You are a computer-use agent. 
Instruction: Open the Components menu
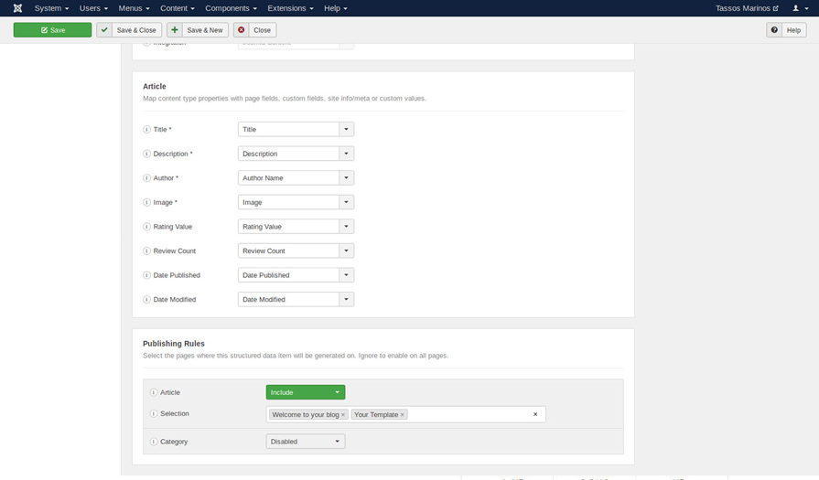[230, 8]
